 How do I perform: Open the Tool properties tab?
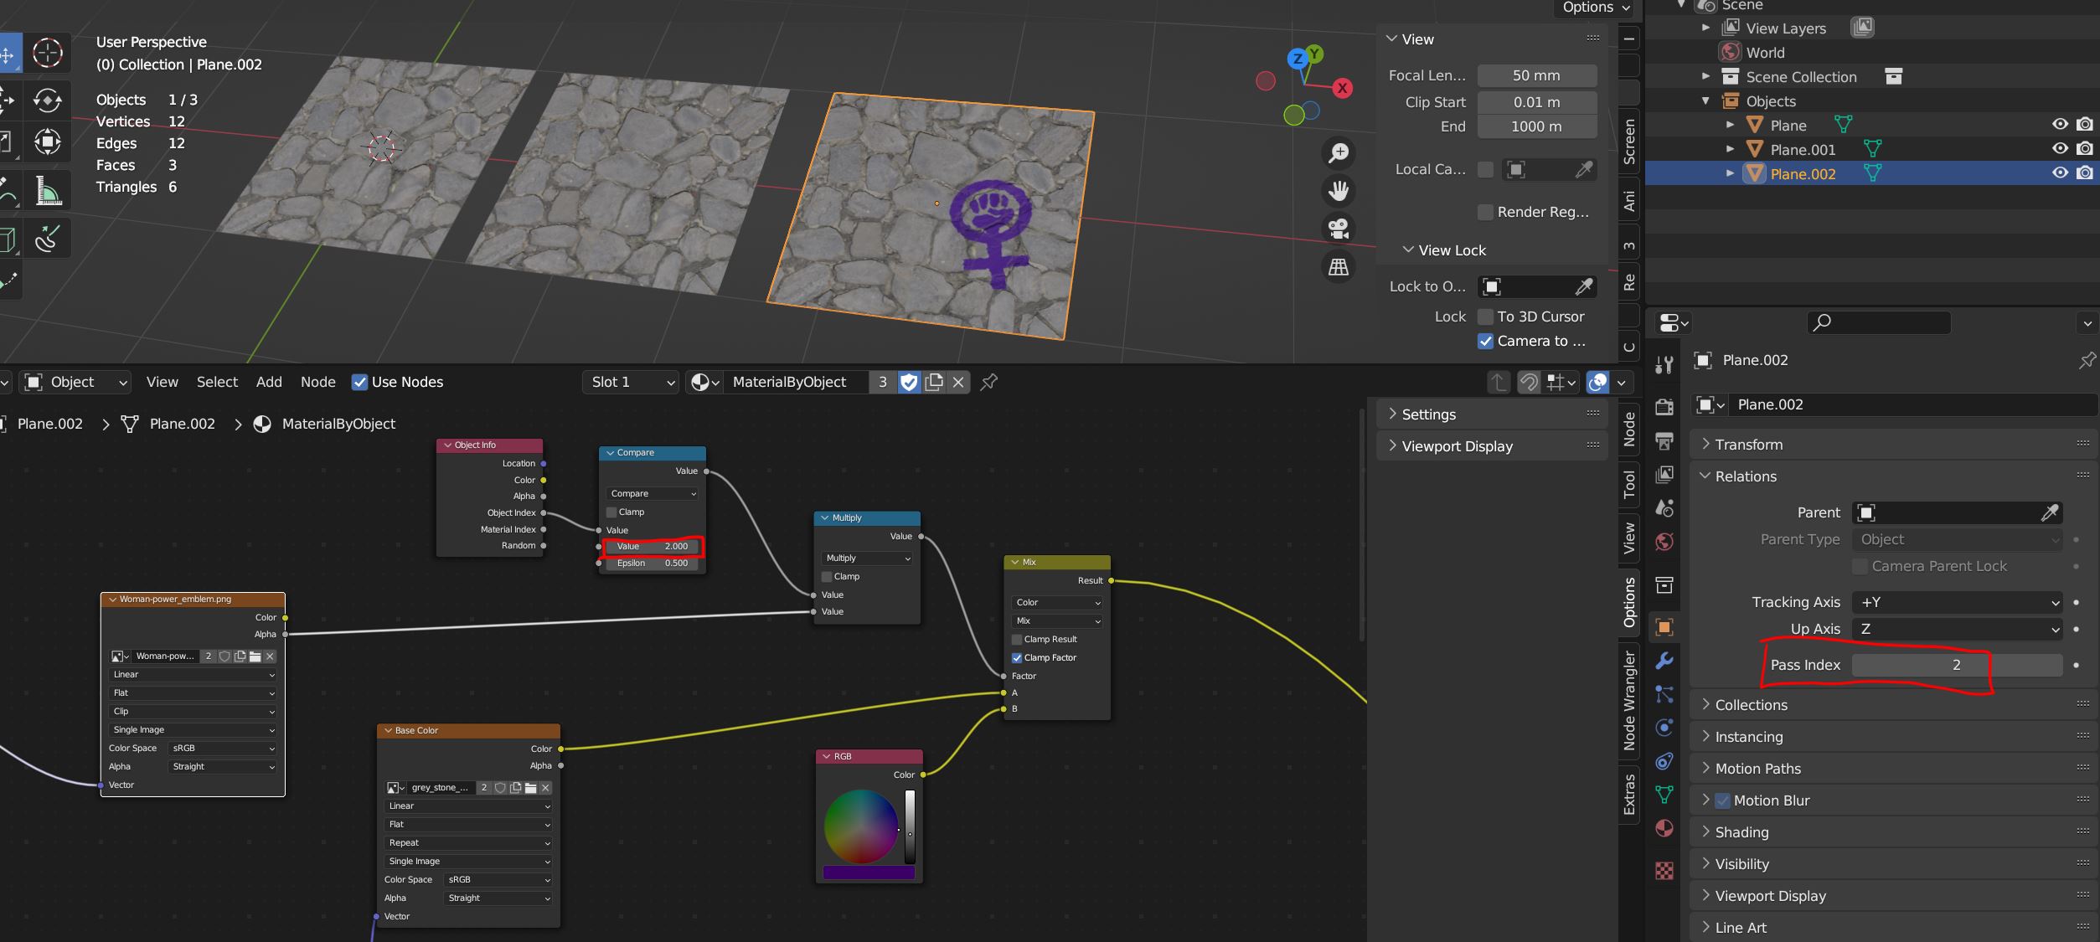point(1664,365)
